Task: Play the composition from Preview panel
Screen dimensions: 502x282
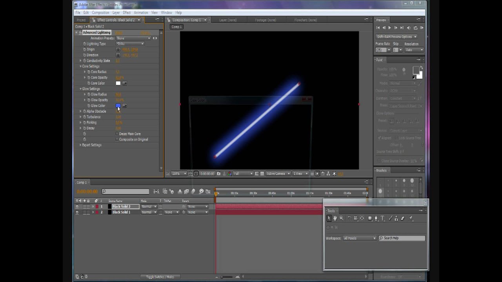Action: [x=389, y=28]
